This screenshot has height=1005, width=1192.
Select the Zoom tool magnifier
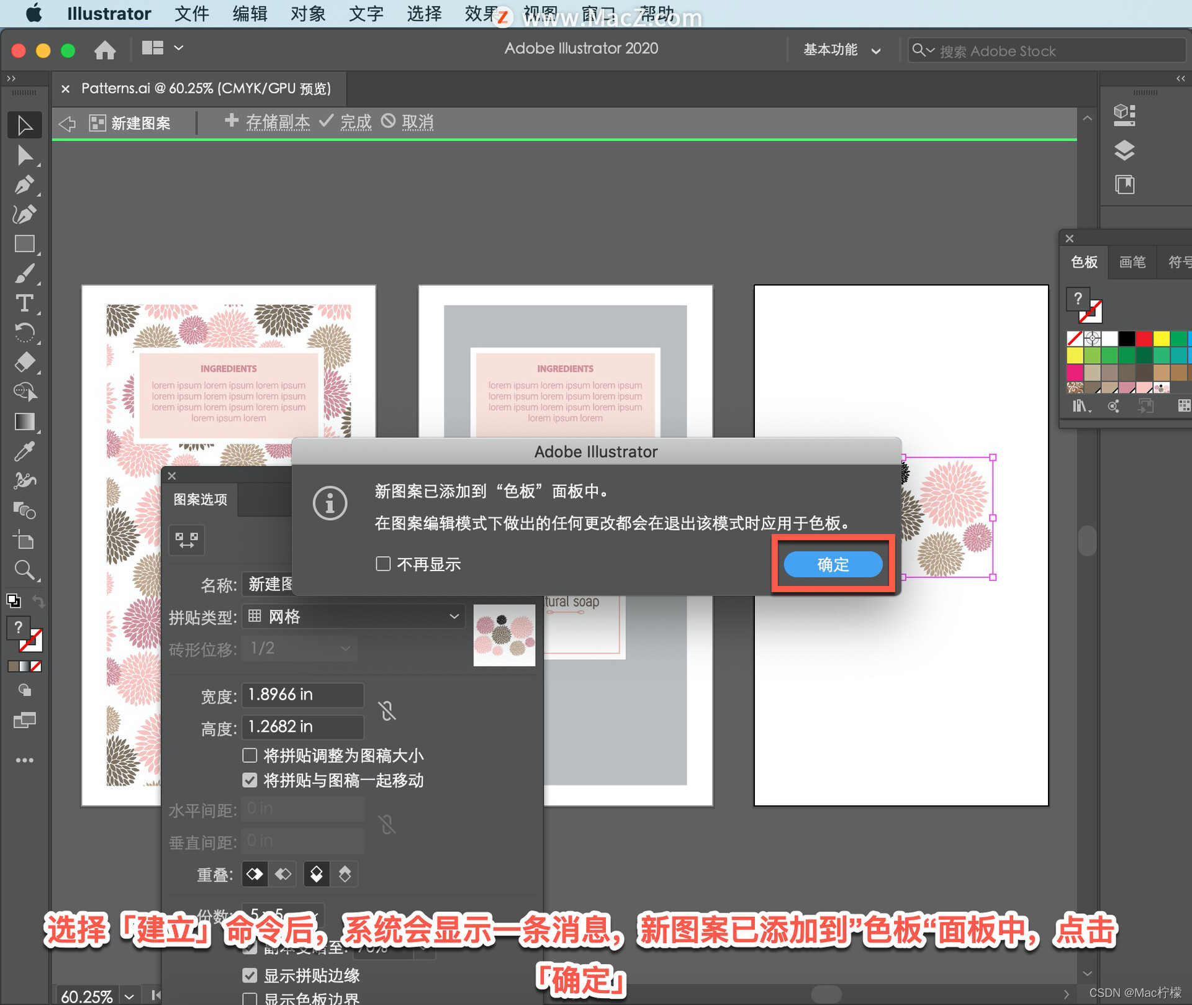(x=25, y=570)
